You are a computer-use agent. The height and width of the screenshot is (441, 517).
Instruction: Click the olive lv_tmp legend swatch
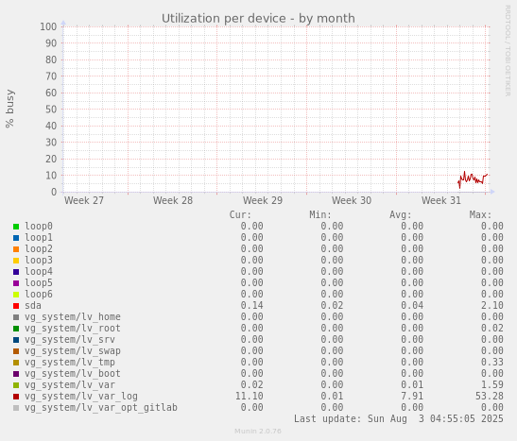click(x=16, y=363)
